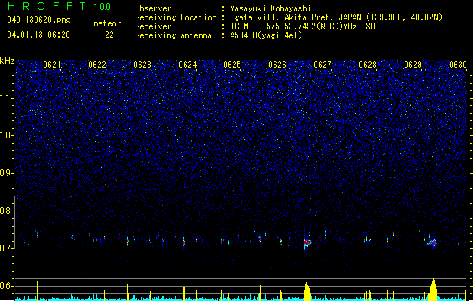474x301 pixels.
Task: Click time marker 0628
Action: 368,65
